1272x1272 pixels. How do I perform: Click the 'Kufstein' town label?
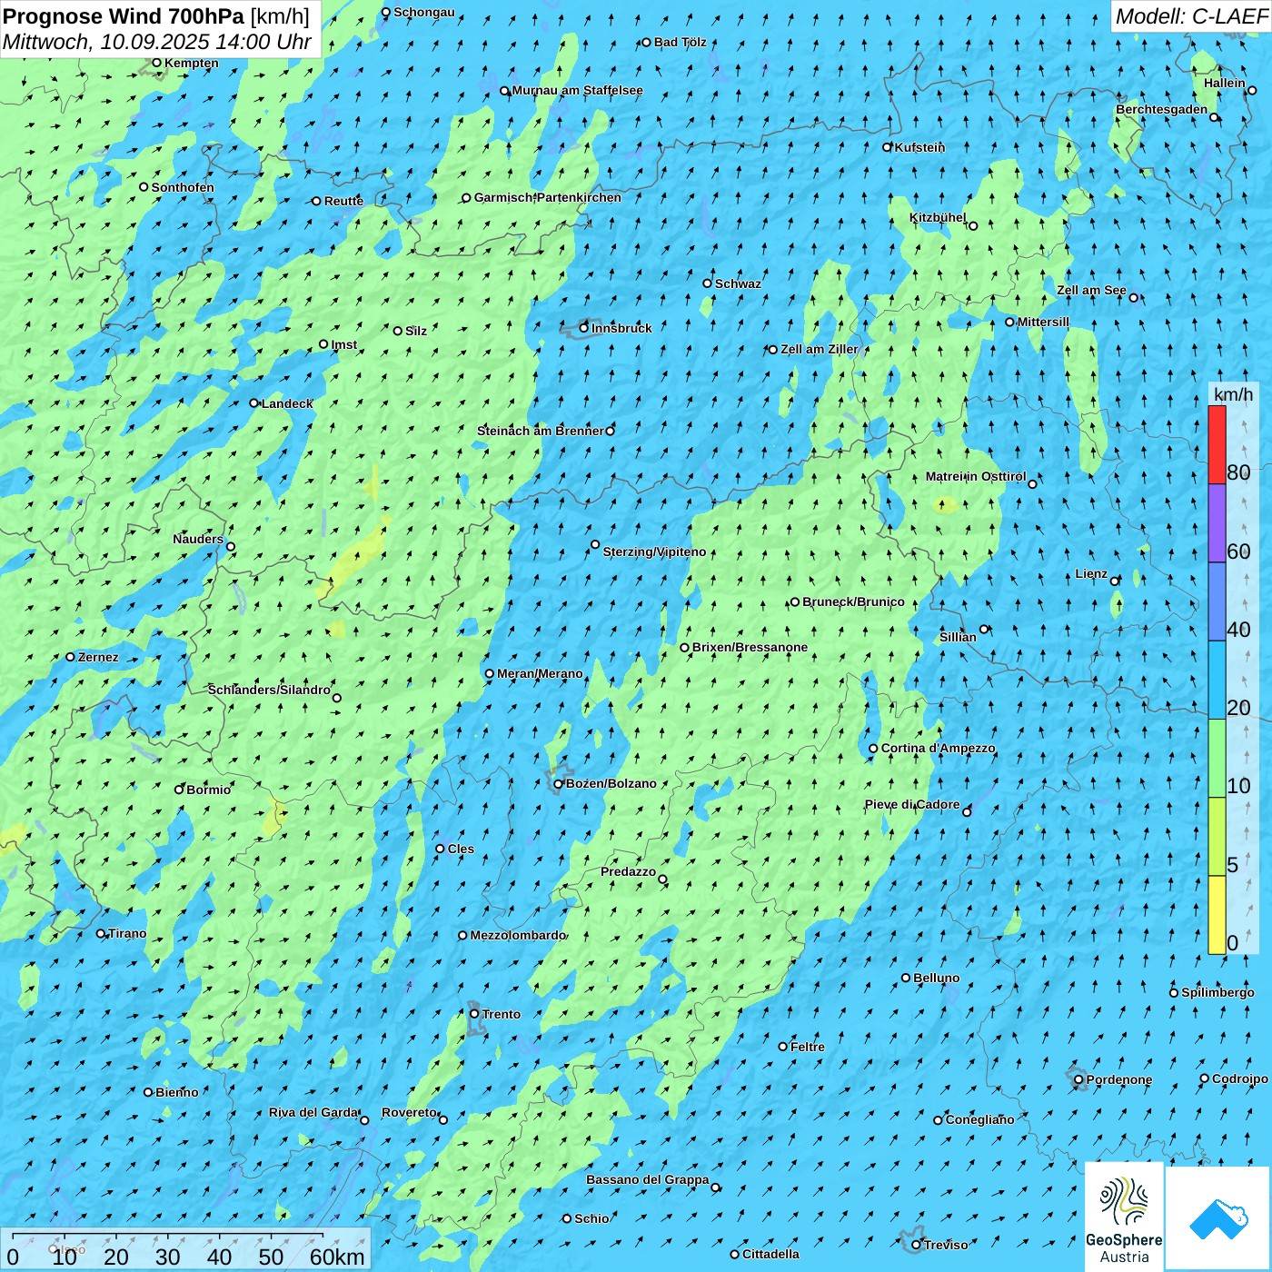coord(919,147)
